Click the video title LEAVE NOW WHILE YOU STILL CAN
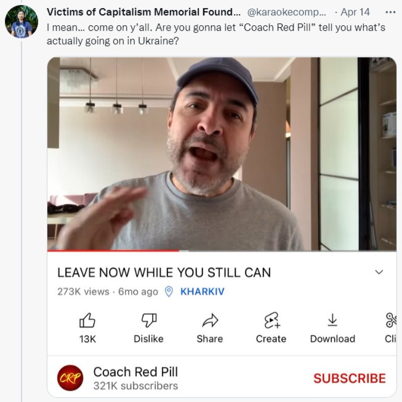The width and height of the screenshot is (402, 402). [164, 272]
